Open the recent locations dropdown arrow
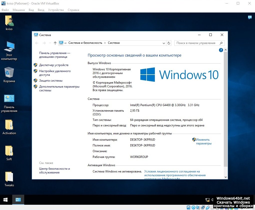This screenshot has width=255, height=210. pyautogui.click(x=50, y=43)
